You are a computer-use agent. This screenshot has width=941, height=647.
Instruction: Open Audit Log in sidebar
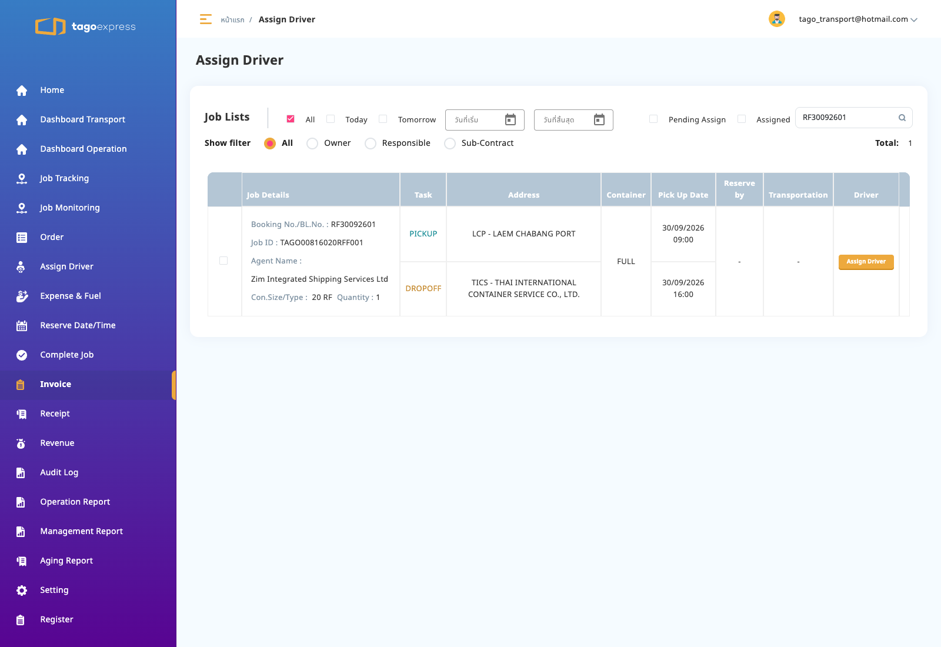(x=88, y=472)
